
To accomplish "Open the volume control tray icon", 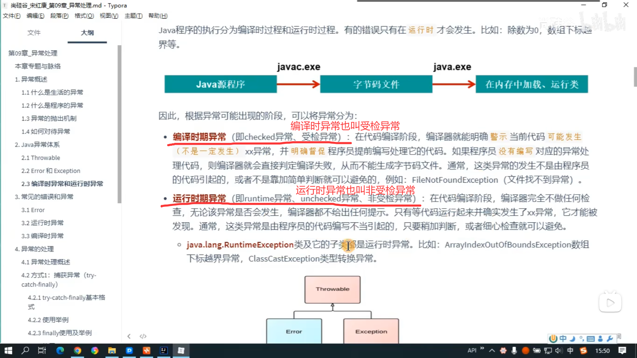I will 559,350.
